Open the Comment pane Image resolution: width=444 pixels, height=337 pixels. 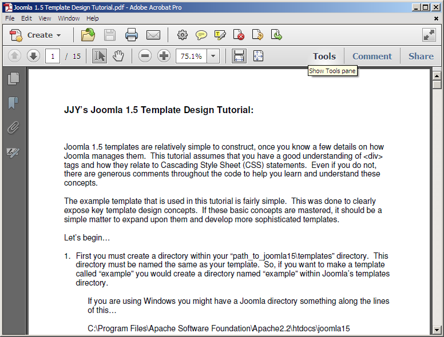coord(372,56)
